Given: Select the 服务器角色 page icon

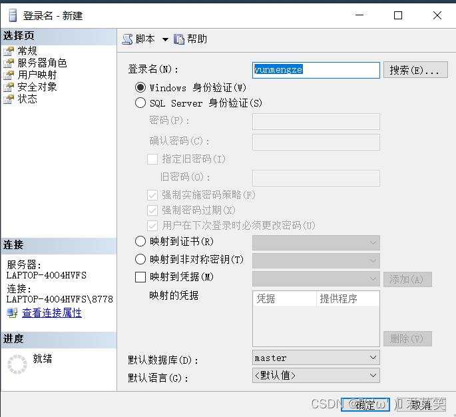Looking at the screenshot, I should coord(9,63).
